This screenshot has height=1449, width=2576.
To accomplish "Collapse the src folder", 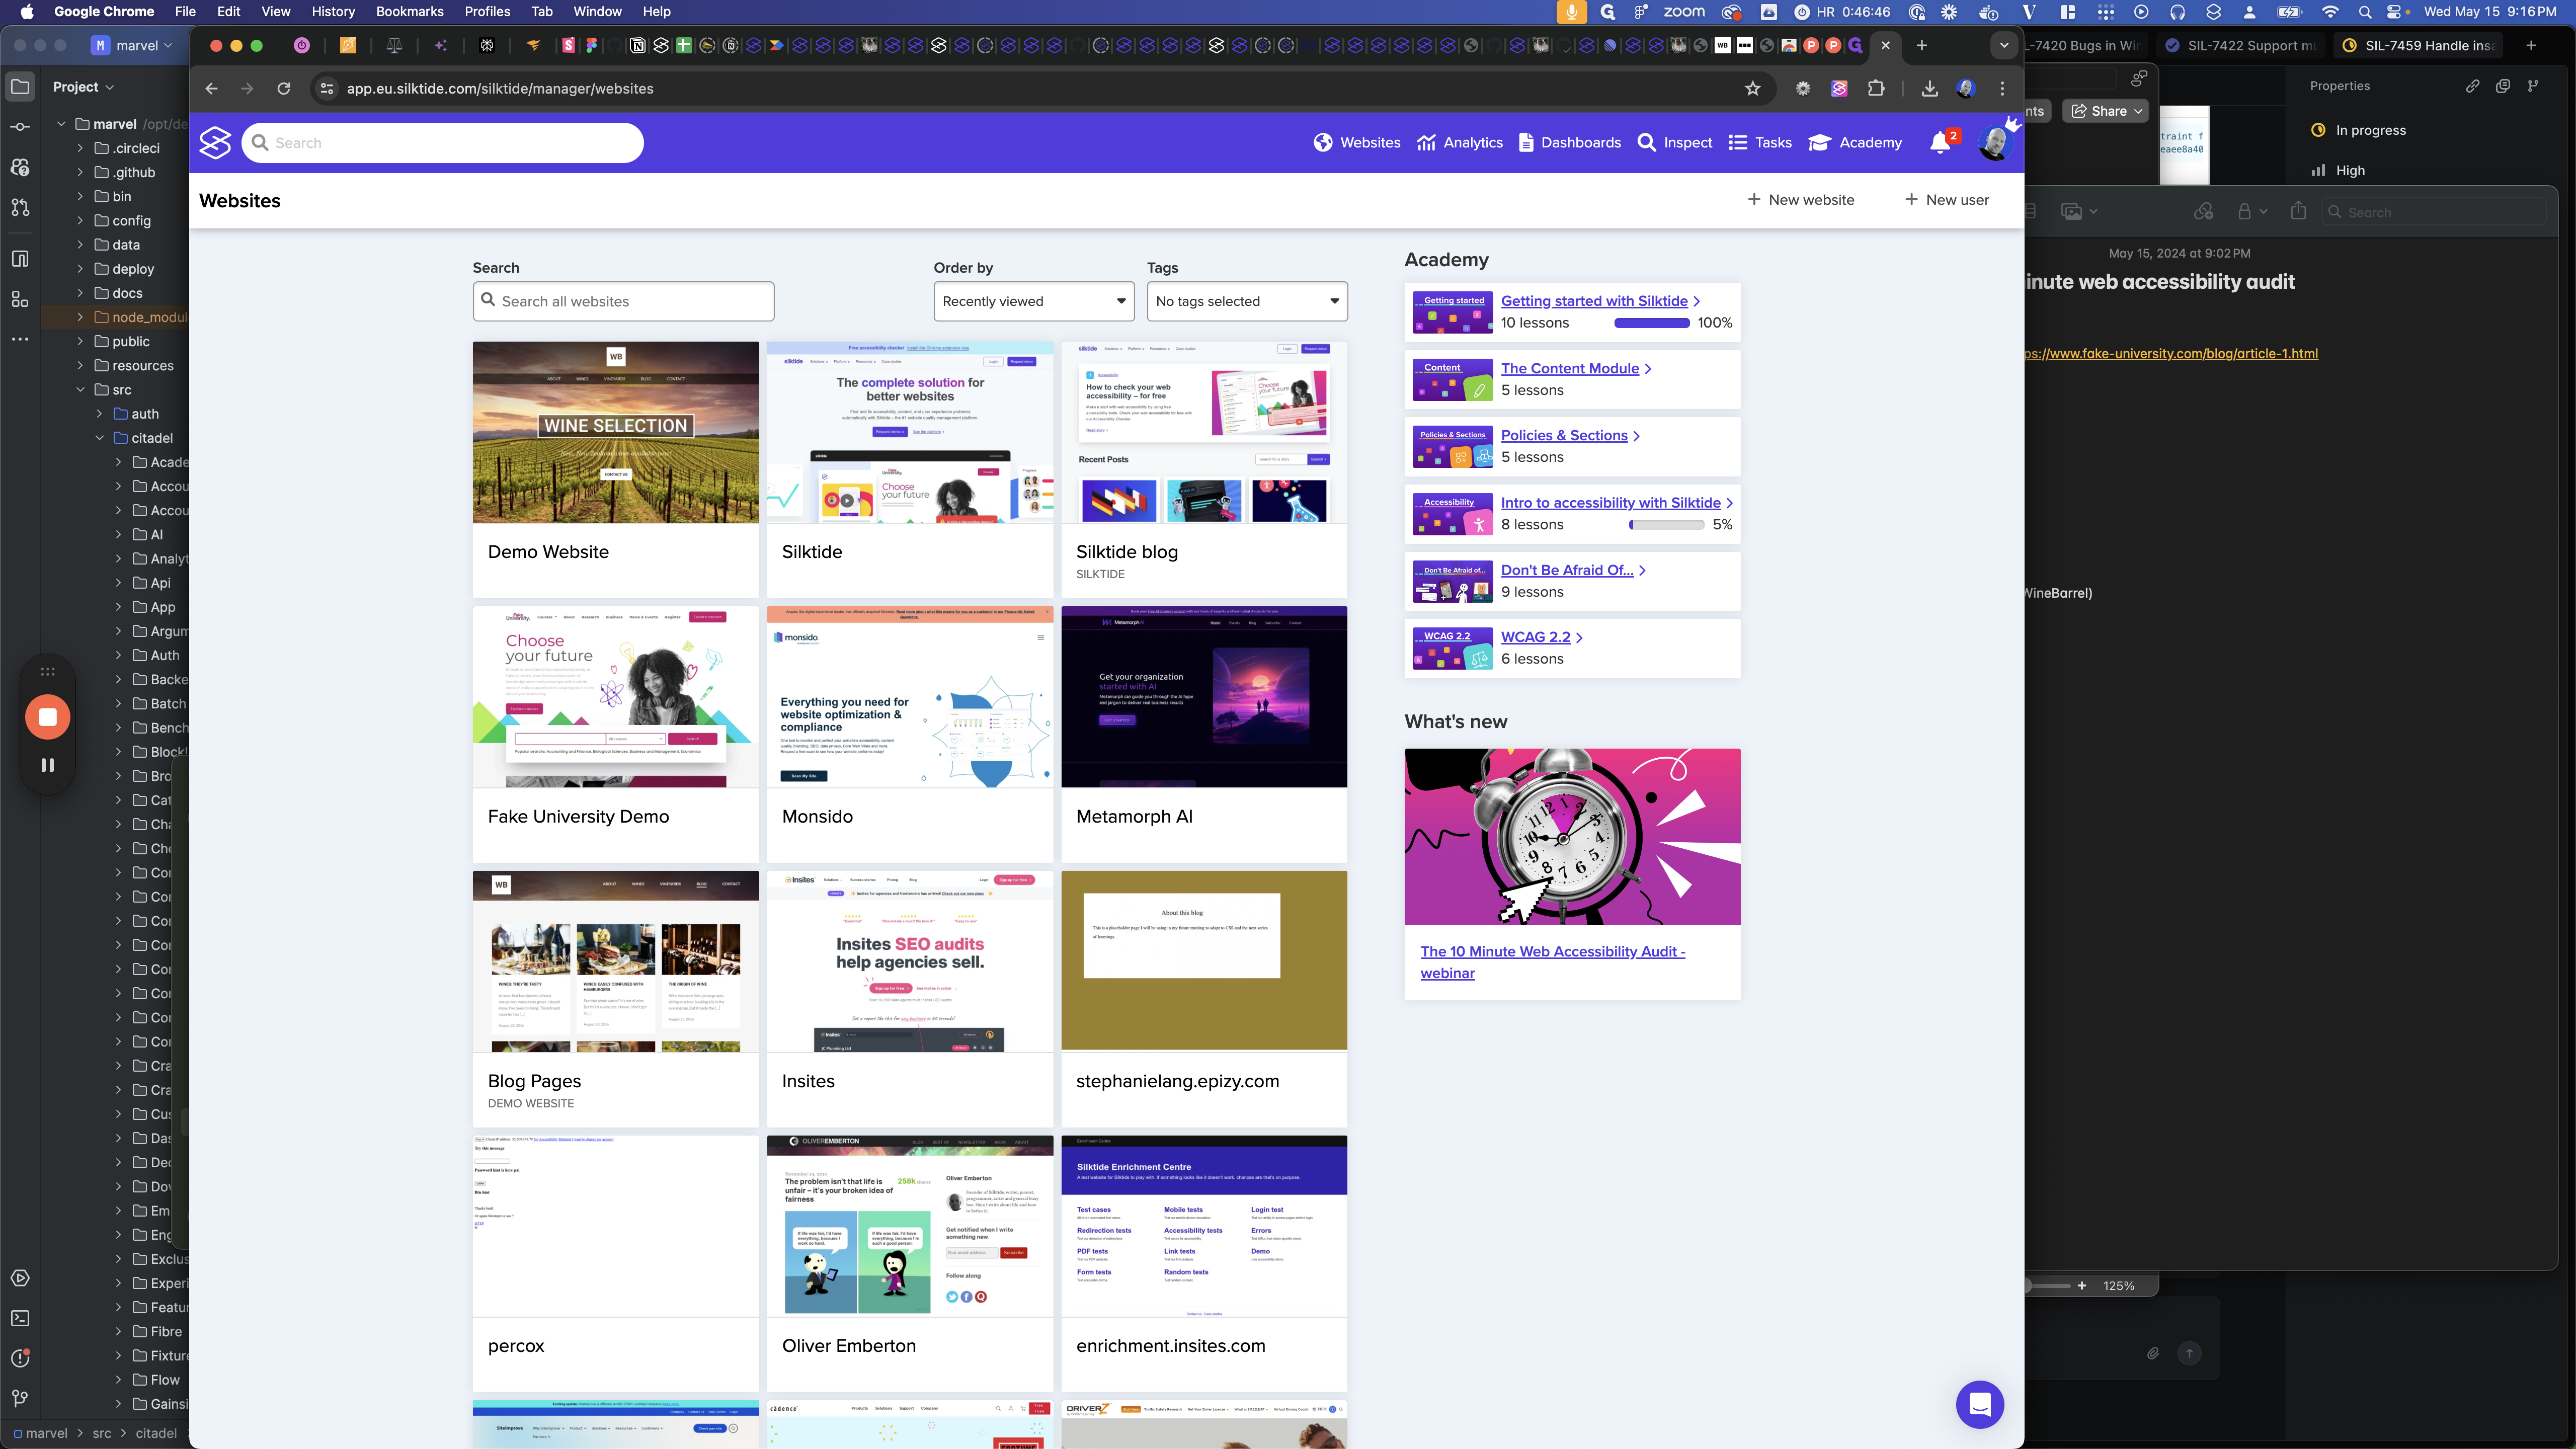I will 80,390.
